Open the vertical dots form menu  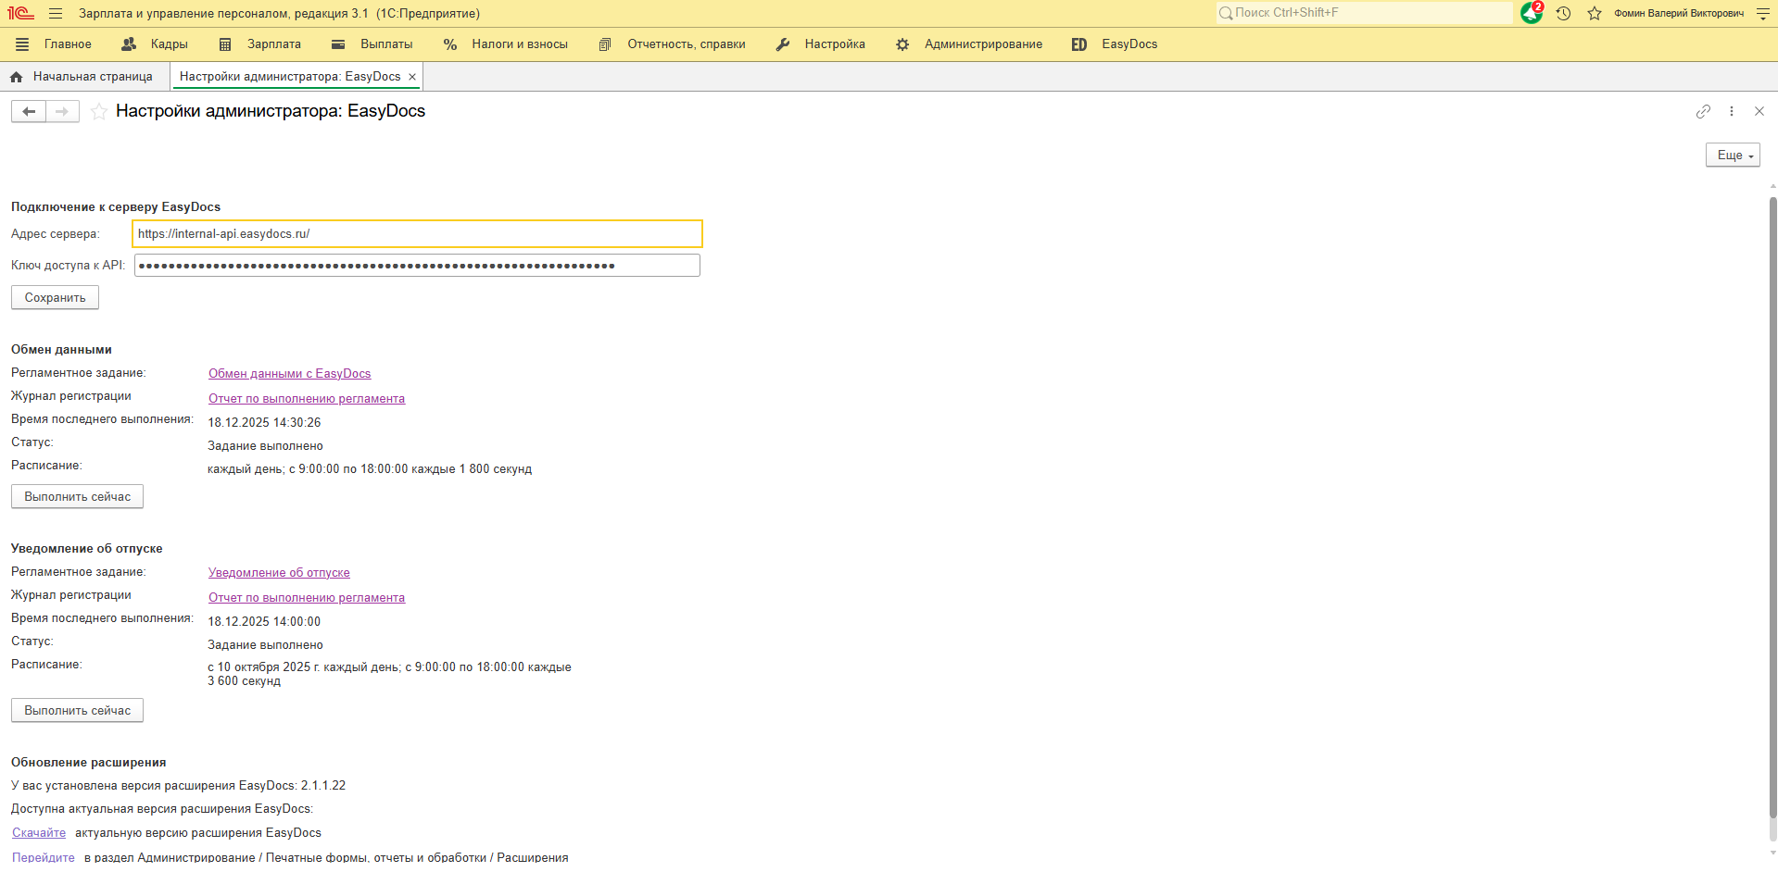pyautogui.click(x=1731, y=111)
